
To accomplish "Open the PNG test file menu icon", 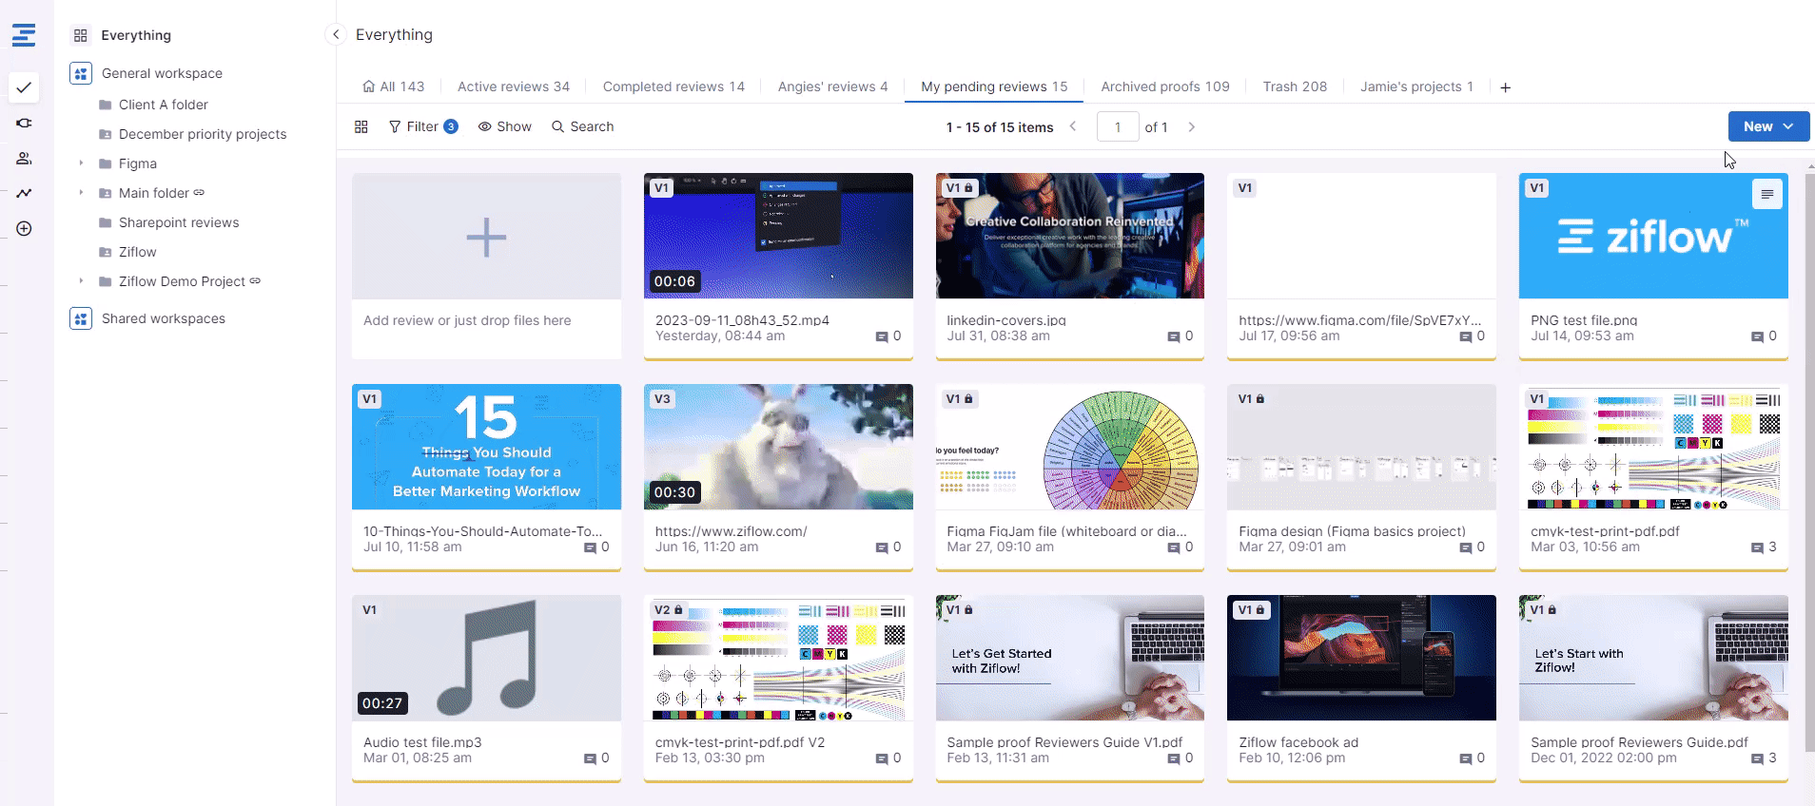I will point(1766,194).
